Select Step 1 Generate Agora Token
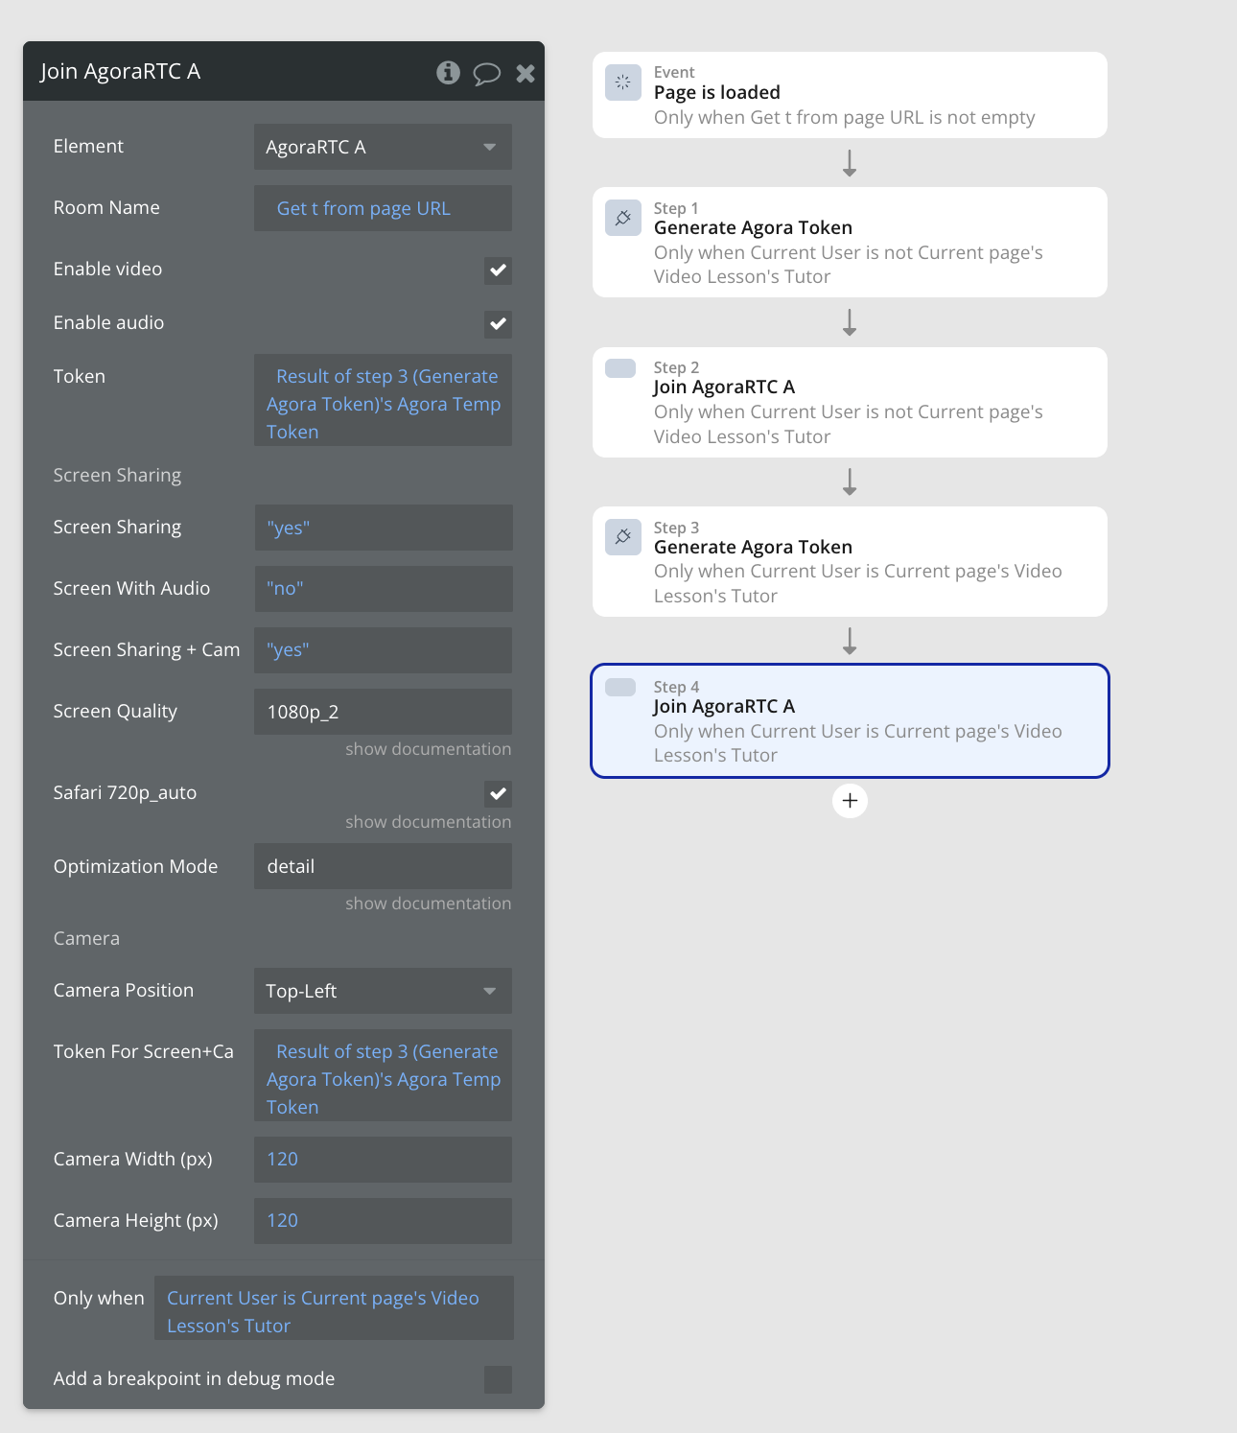 pos(850,242)
